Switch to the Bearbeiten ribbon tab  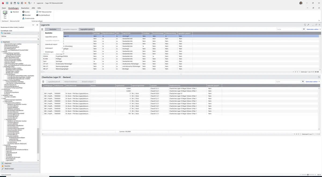(x=25, y=8)
